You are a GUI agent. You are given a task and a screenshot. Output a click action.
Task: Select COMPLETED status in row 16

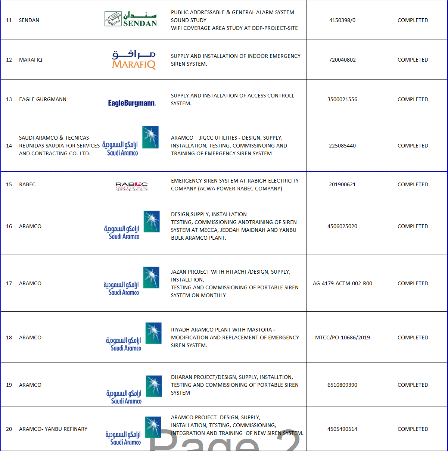click(413, 226)
